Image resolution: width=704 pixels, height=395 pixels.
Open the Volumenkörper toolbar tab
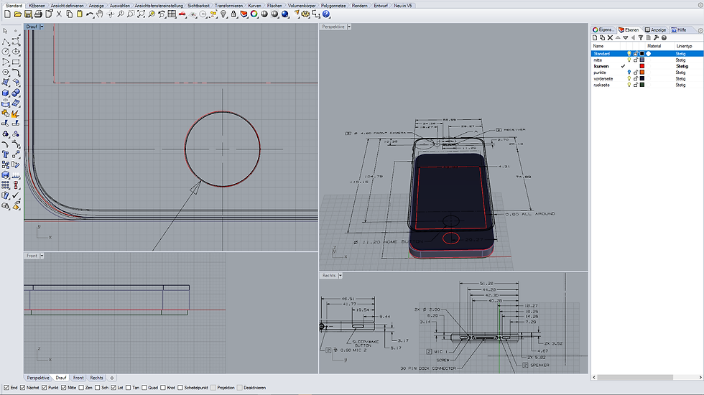coord(302,6)
